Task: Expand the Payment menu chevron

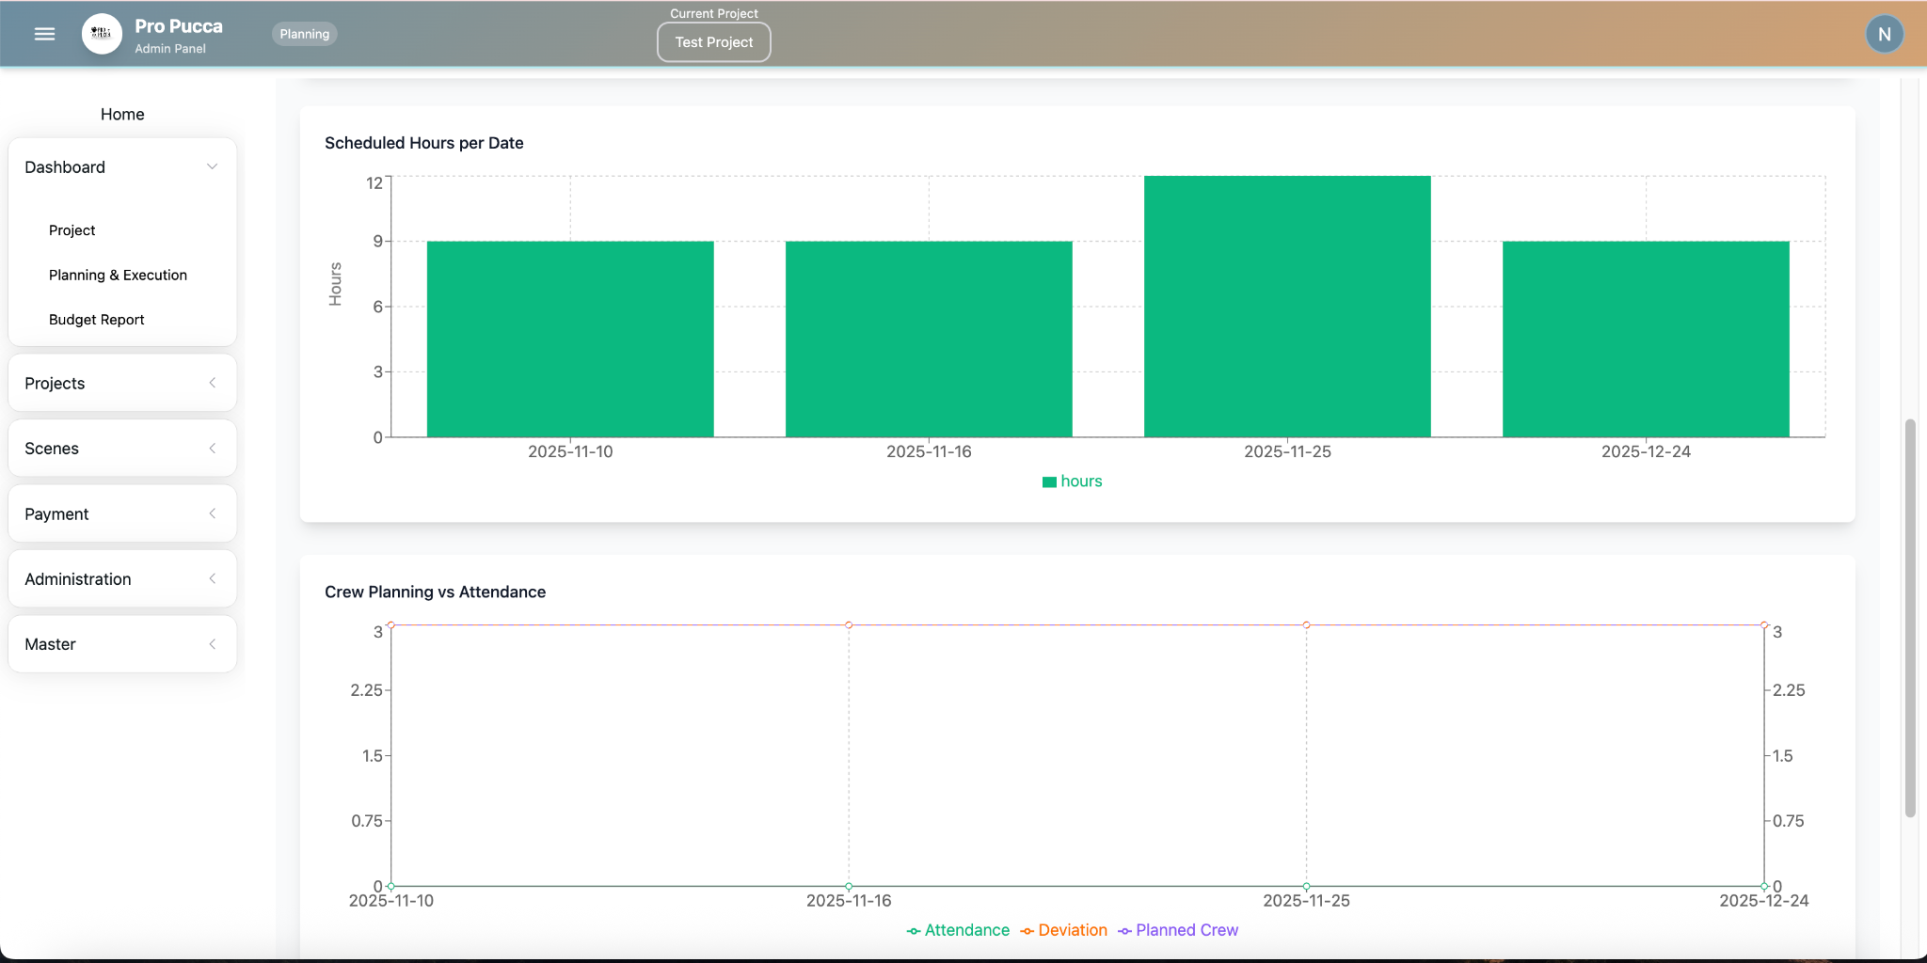Action: [x=212, y=513]
